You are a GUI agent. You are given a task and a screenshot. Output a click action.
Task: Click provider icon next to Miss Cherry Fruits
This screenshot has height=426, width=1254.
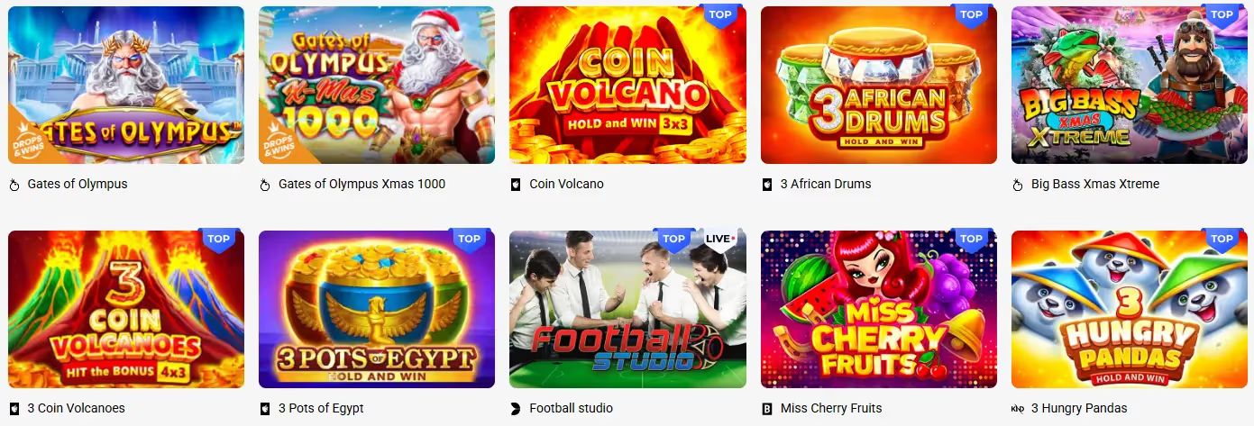(767, 409)
